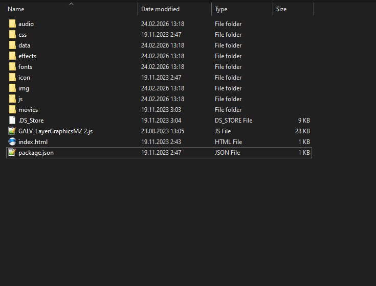Click the index.html browser file icon

(x=12, y=142)
